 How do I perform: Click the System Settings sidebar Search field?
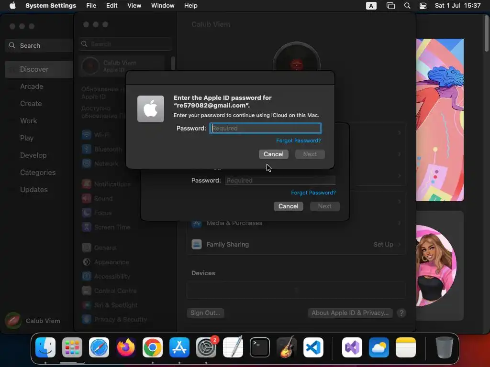tap(125, 44)
